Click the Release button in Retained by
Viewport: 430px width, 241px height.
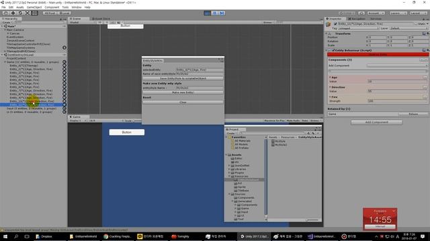413,114
